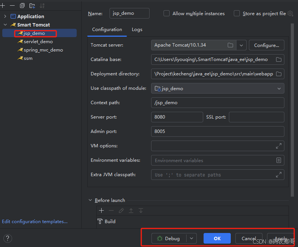This screenshot has width=298, height=247.
Task: Expand the Application configuration group
Action: point(5,16)
